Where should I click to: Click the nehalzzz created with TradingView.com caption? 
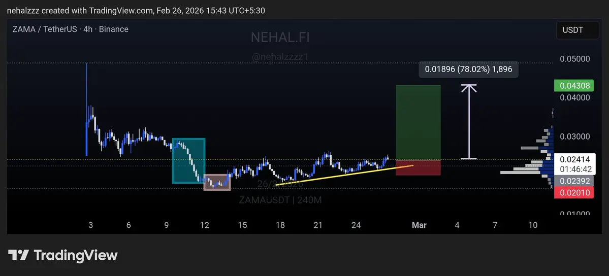coord(136,11)
